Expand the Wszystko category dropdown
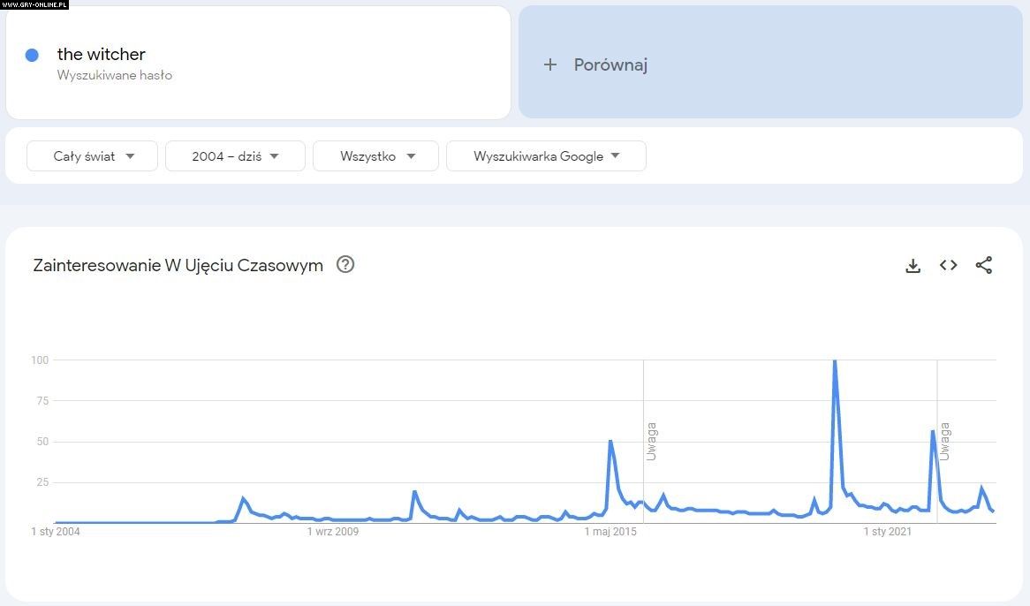The image size is (1030, 606). point(376,156)
